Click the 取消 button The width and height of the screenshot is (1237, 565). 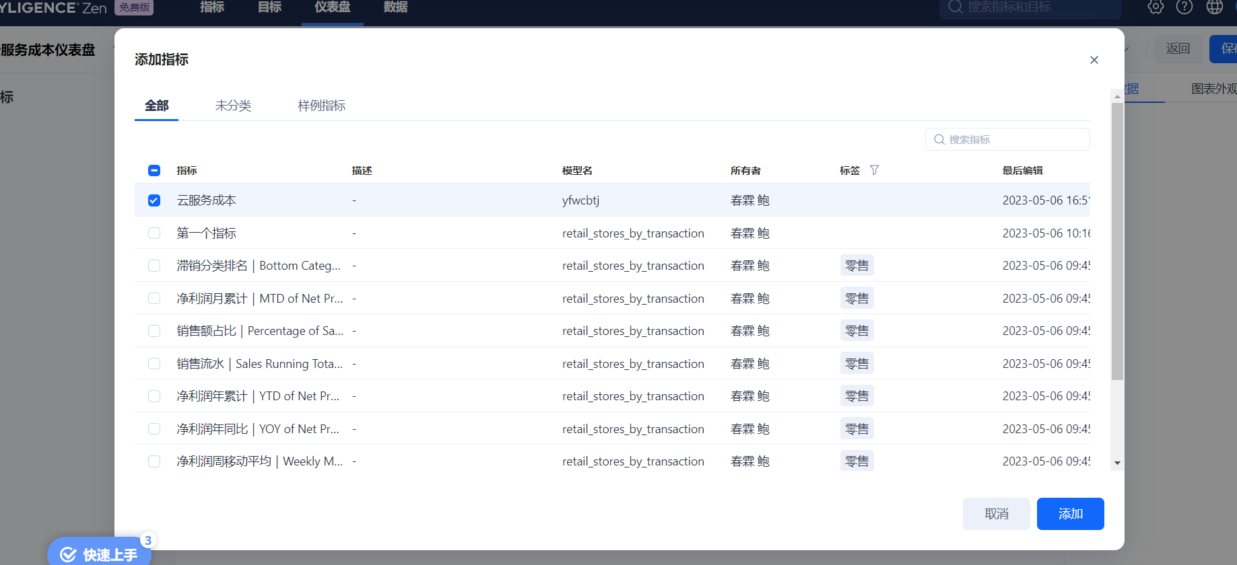click(997, 514)
